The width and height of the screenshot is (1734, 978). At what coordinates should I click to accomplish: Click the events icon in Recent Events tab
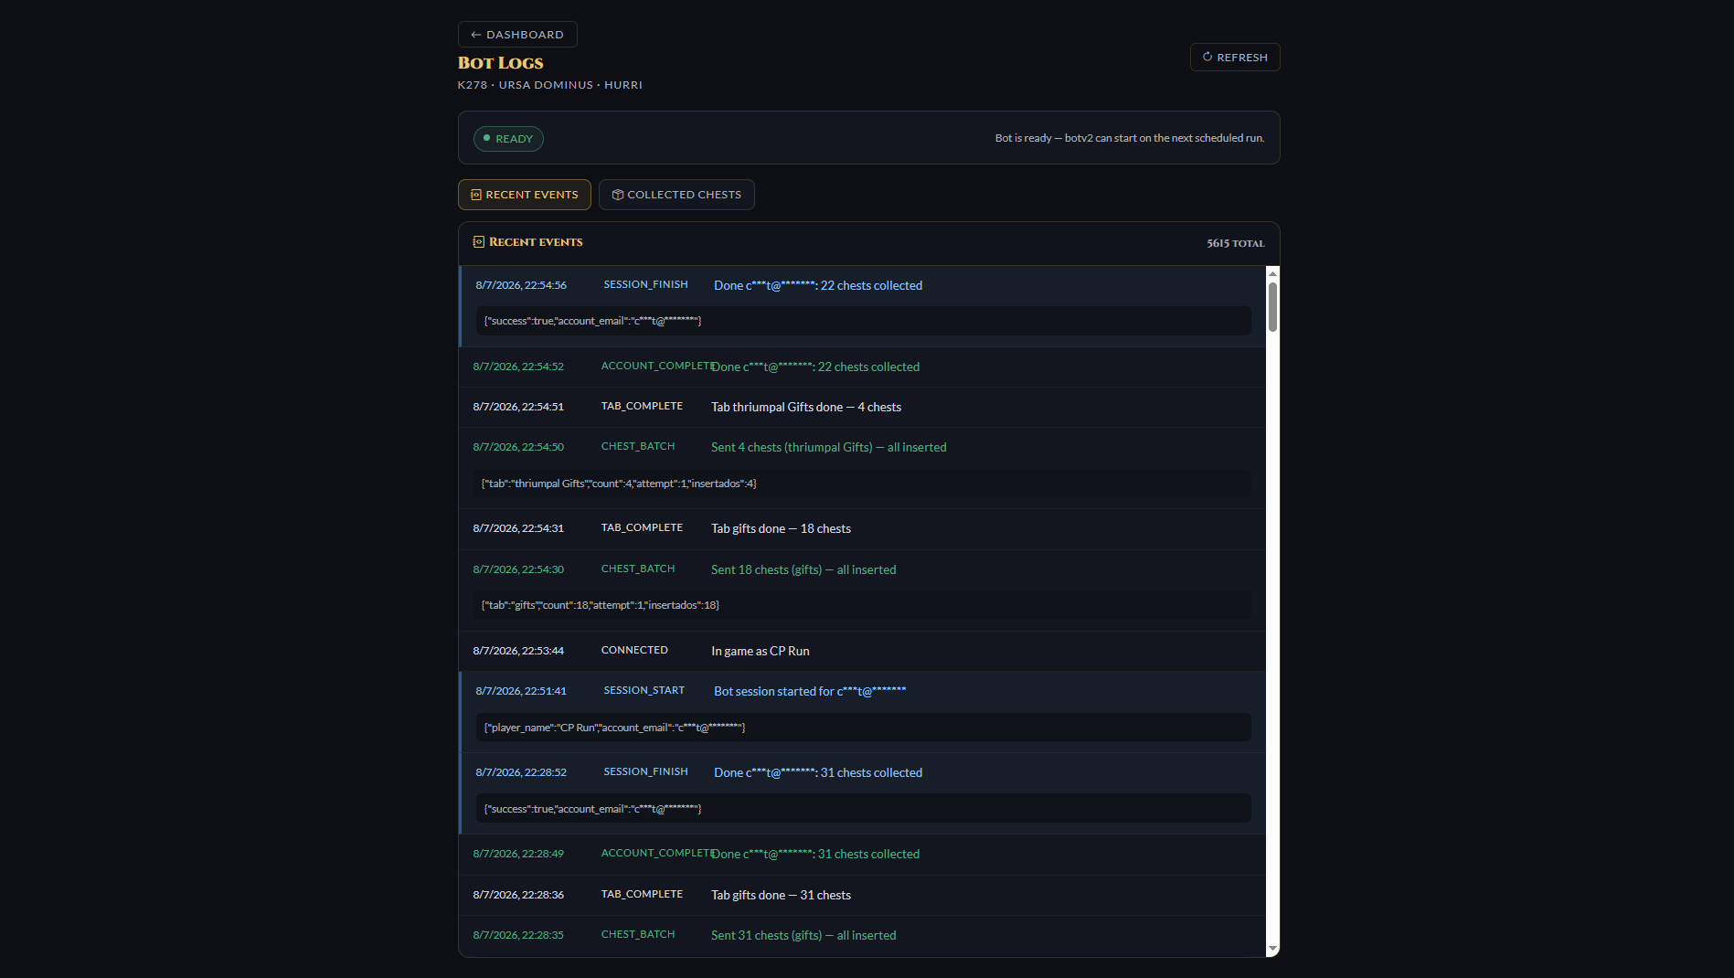click(x=476, y=195)
